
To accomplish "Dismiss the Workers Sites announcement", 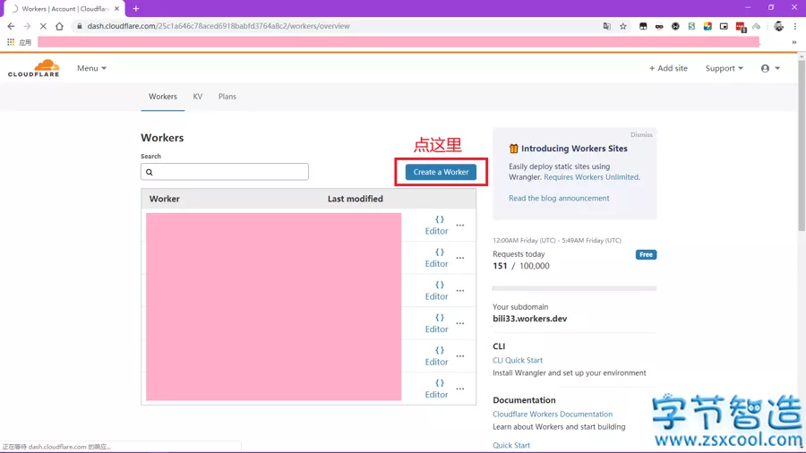I will (641, 134).
